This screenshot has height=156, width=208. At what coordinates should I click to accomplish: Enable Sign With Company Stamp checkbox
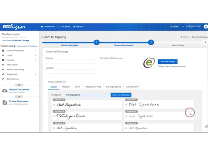pyautogui.click(x=159, y=66)
